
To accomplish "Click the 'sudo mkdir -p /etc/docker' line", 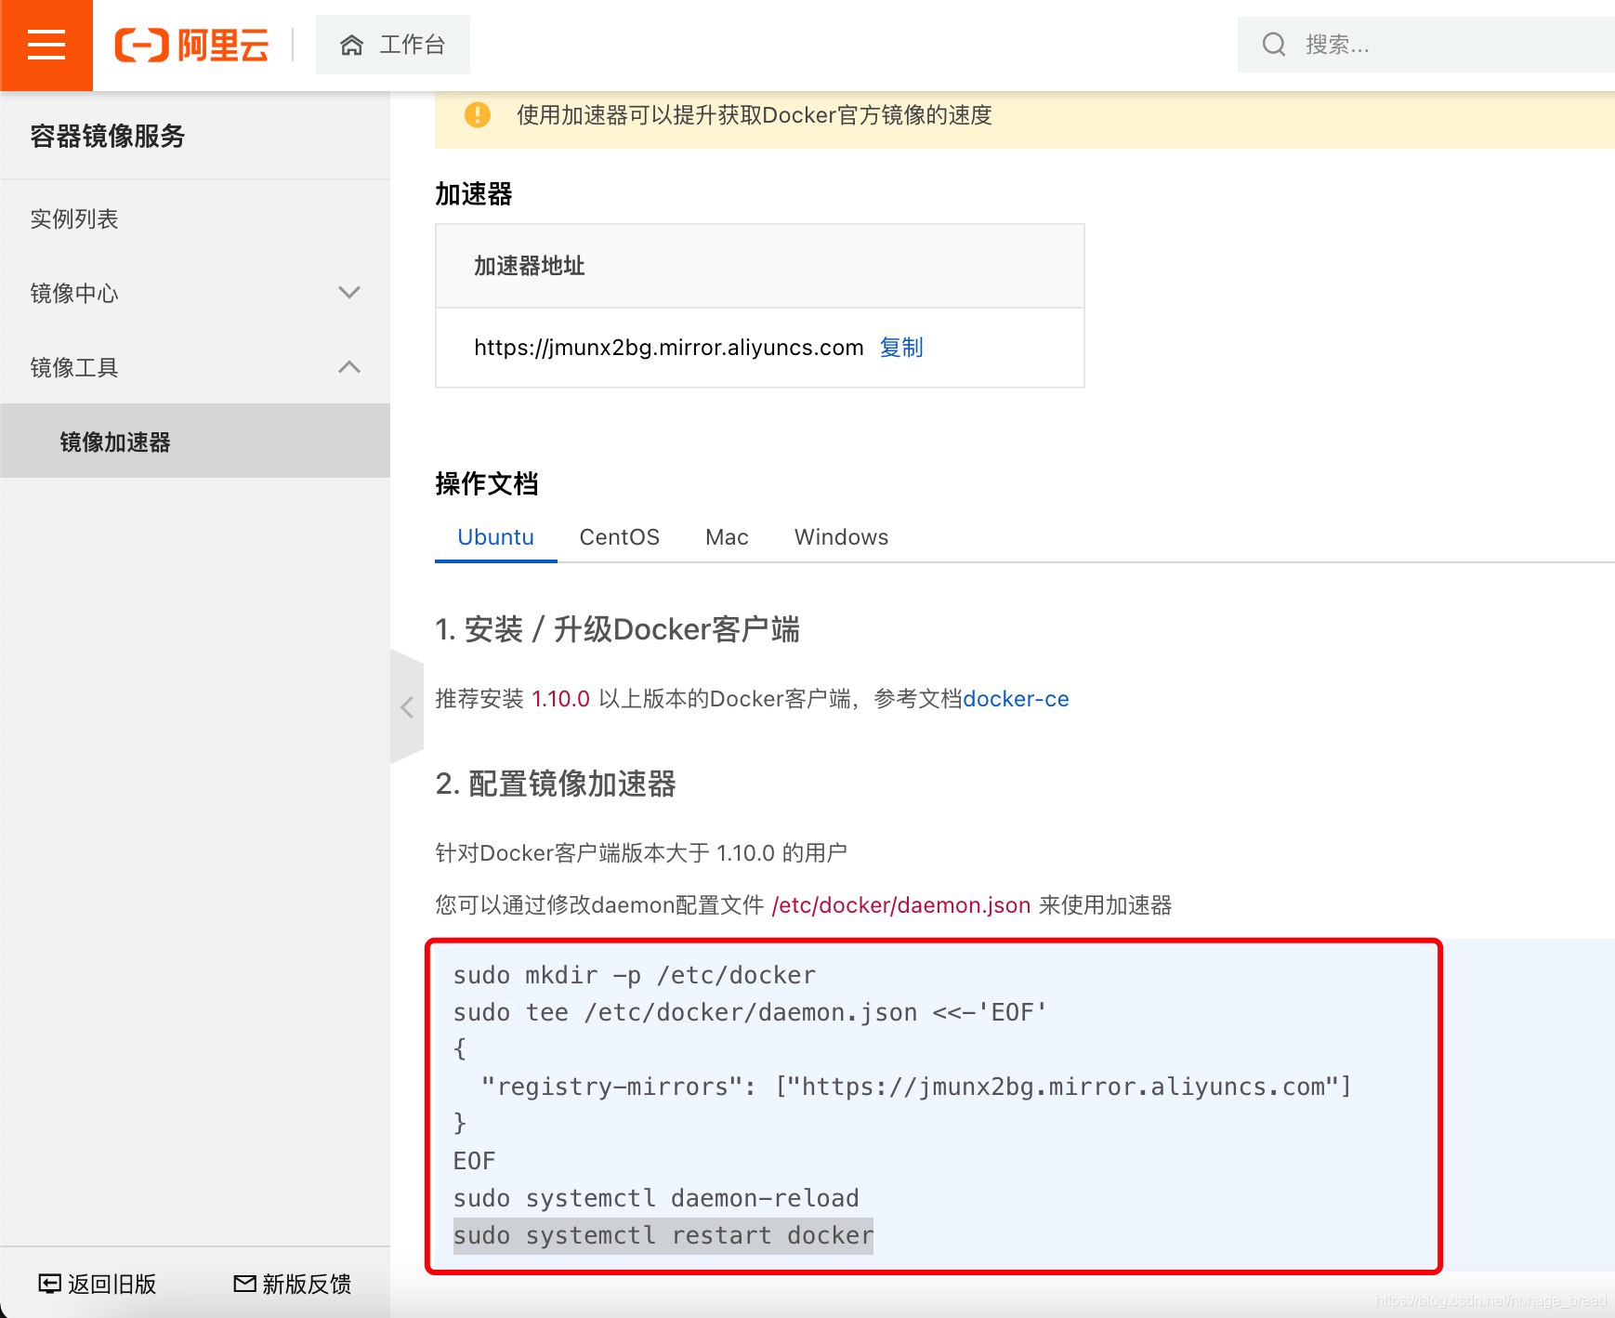I will click(634, 975).
